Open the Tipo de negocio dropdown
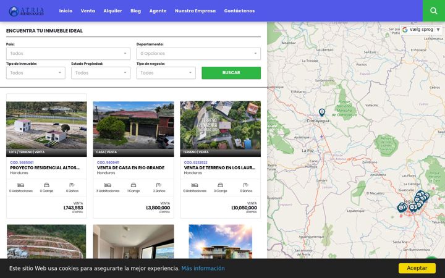 coord(166,73)
